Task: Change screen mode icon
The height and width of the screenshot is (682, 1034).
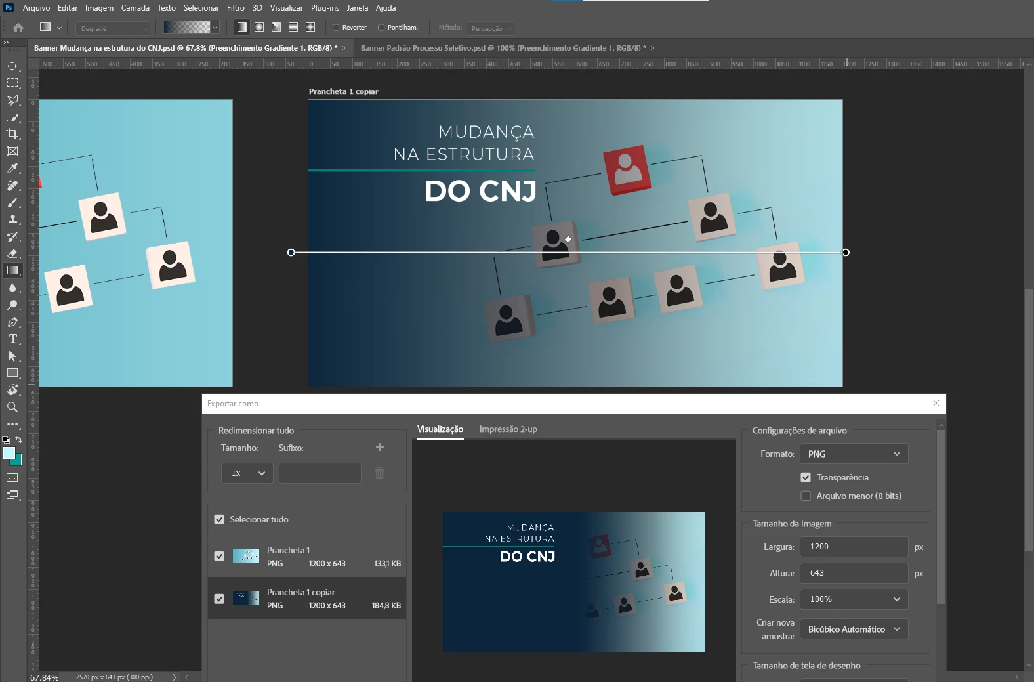Action: coord(12,495)
